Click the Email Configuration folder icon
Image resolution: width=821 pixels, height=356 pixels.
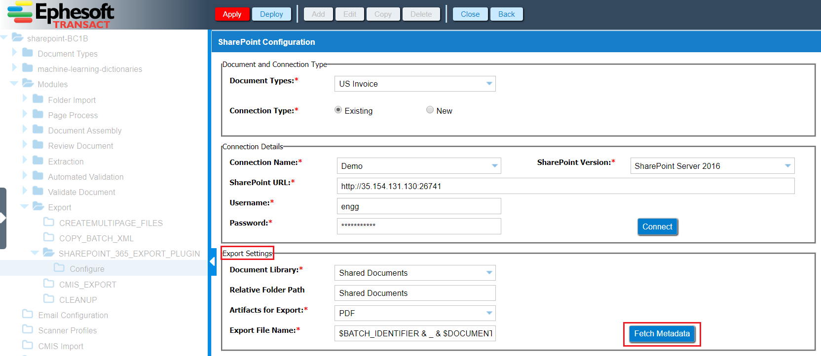click(x=28, y=314)
